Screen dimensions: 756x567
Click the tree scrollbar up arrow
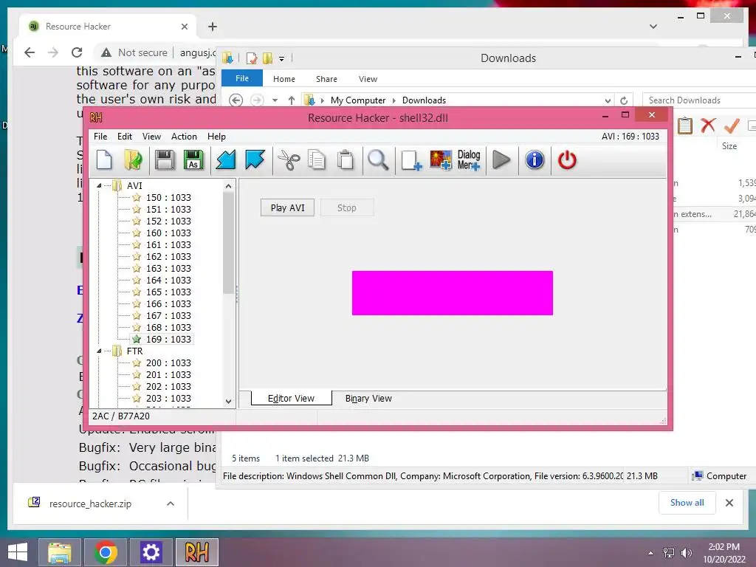tap(229, 186)
